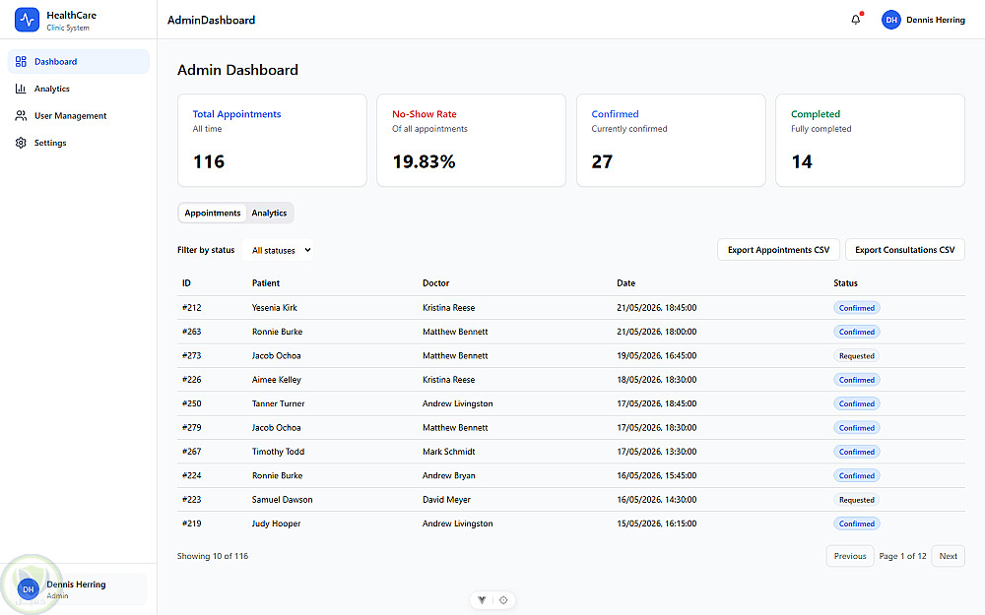Click the target icon in bottom toolbar
Screen dimensions: 985x615
pos(503,600)
